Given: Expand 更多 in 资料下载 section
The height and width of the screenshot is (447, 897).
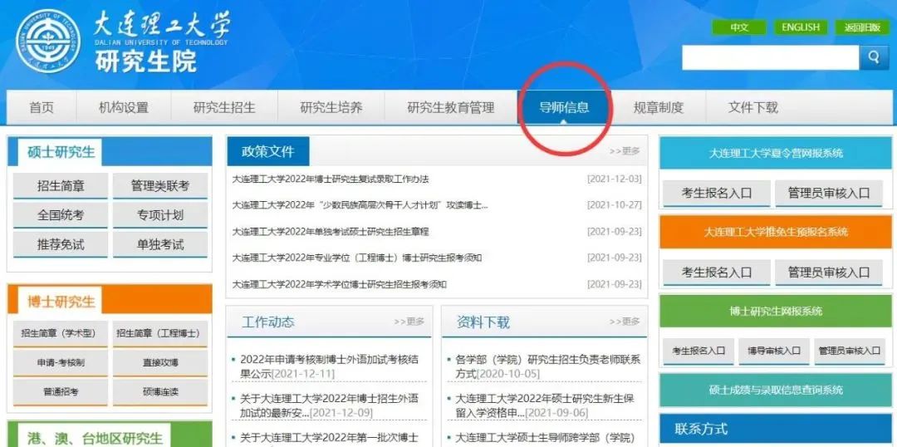Looking at the screenshot, I should coord(625,322).
